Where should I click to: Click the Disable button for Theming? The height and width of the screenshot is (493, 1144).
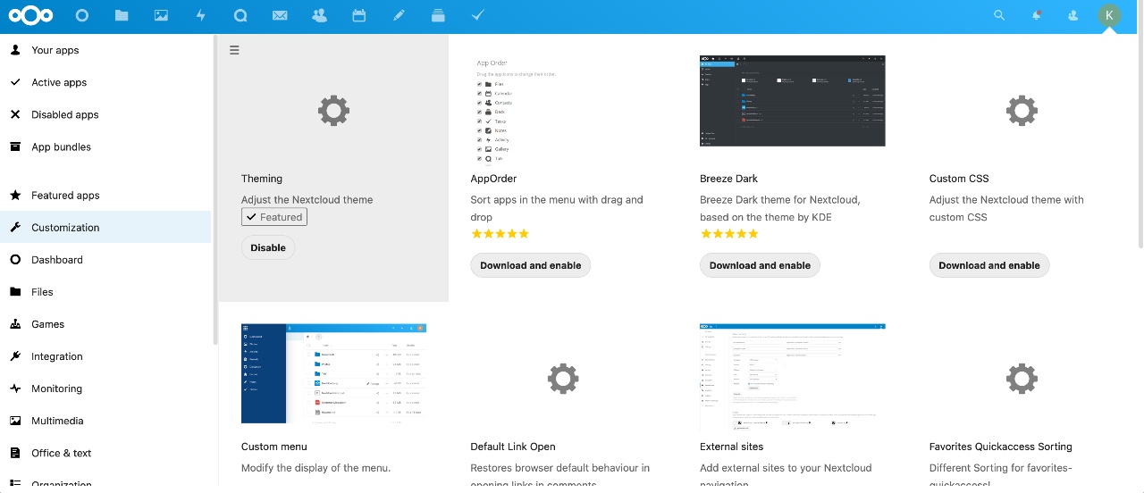coord(268,247)
